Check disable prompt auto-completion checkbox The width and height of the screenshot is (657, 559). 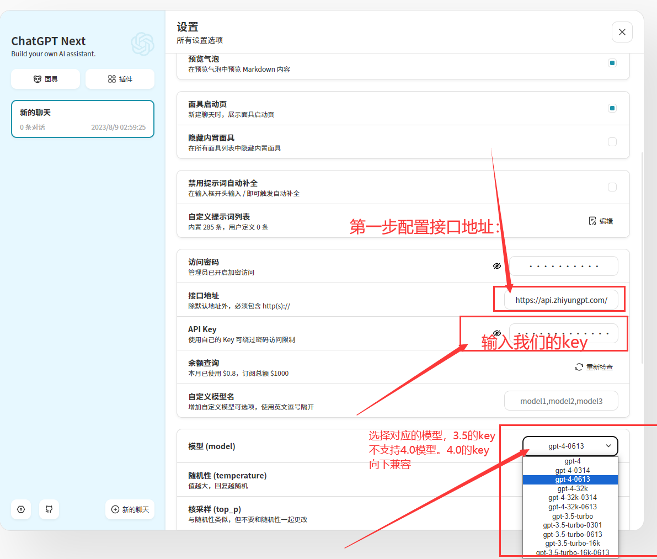[x=612, y=187]
